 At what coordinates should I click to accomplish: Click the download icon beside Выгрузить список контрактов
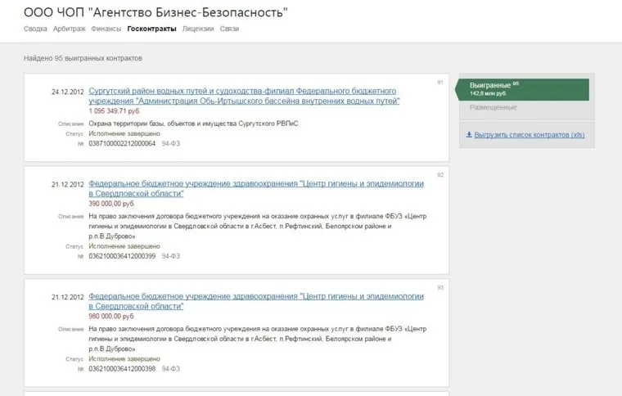tap(469, 135)
